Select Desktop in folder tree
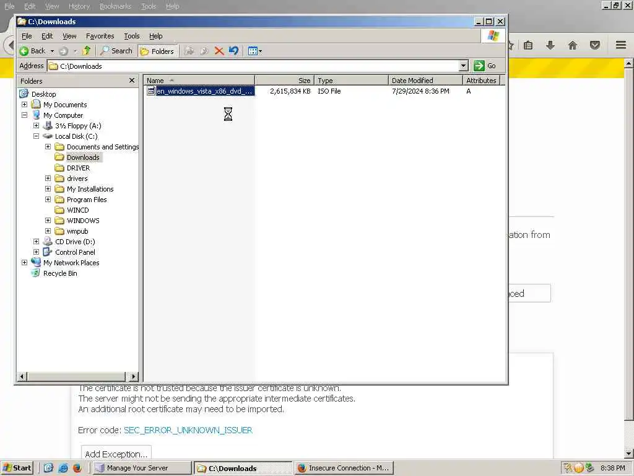634x476 pixels. 43,94
